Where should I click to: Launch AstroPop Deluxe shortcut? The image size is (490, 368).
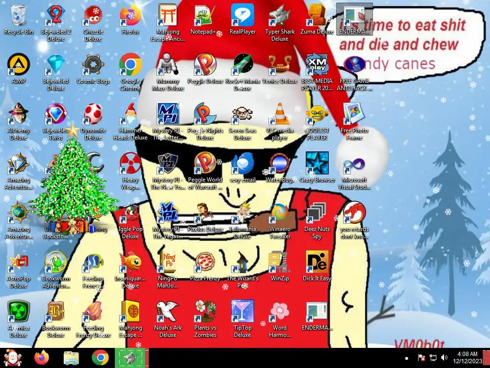(19, 270)
